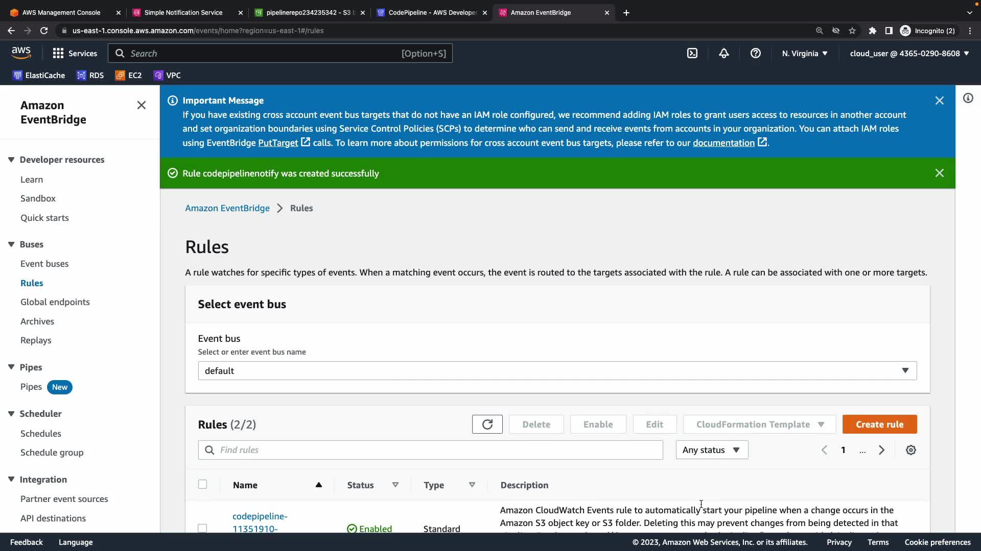Open rules table preferences gear icon
This screenshot has width=981, height=551.
910,450
